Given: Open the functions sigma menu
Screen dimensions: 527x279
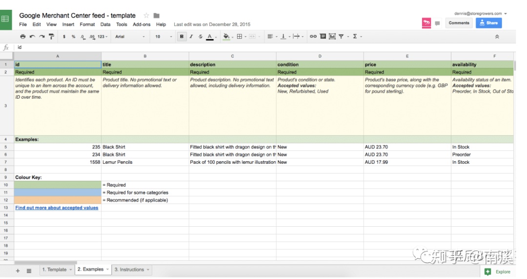Looking at the screenshot, I should [x=355, y=36].
